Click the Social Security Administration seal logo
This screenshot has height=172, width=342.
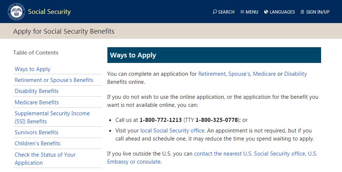click(16, 12)
